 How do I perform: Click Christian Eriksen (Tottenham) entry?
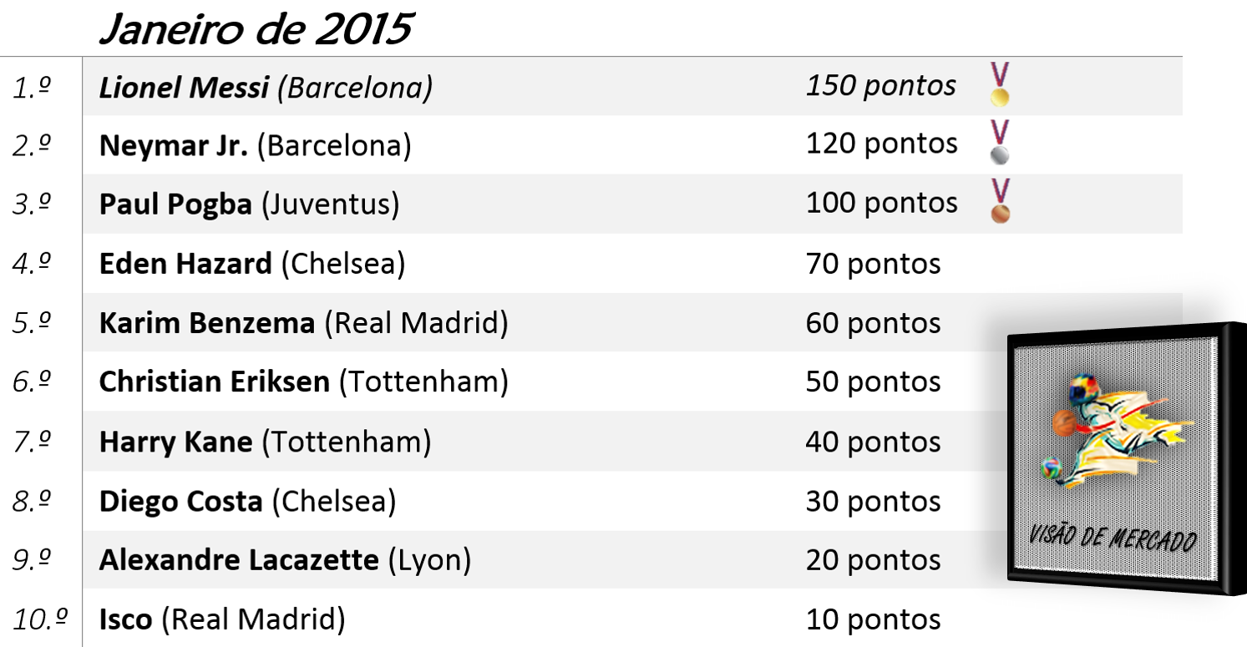[x=304, y=382]
